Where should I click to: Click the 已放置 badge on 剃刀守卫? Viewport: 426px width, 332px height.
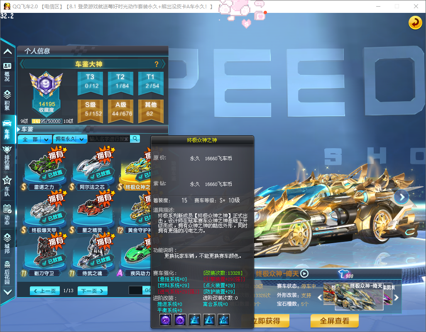[x=53, y=261]
